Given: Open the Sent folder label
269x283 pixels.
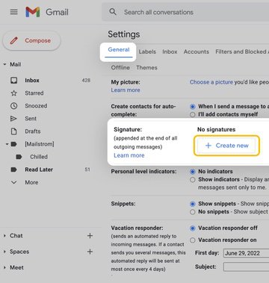Looking at the screenshot, I should click(31, 119).
